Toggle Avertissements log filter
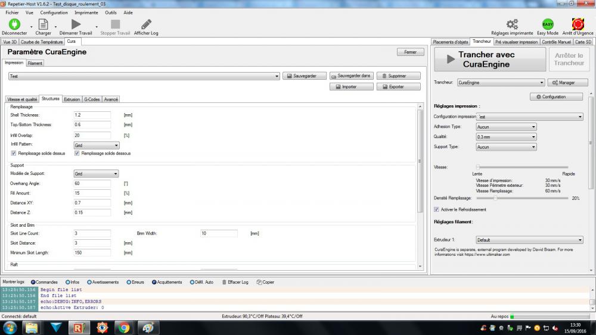 (89, 282)
